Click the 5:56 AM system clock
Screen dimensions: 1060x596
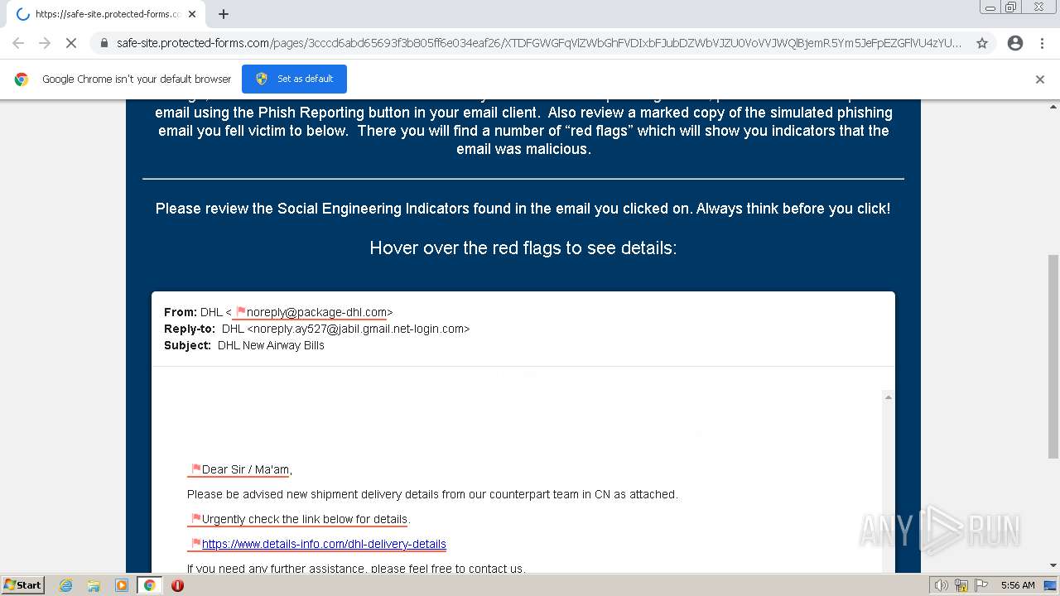(1018, 585)
